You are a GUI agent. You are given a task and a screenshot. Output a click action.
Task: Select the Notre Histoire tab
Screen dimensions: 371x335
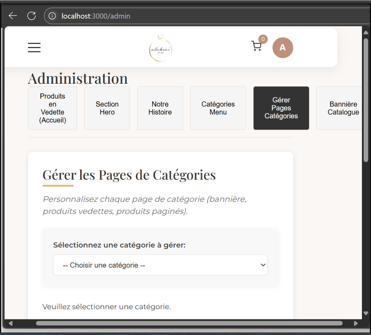point(160,108)
